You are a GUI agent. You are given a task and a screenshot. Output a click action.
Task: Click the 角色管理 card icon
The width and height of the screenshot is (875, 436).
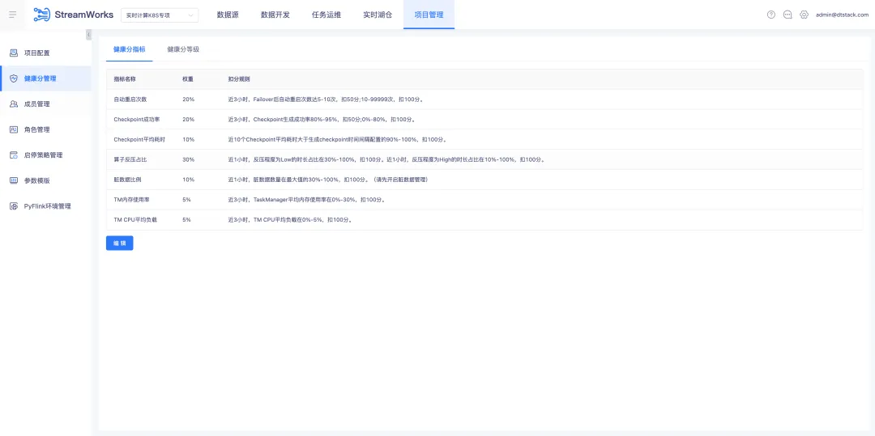(14, 129)
